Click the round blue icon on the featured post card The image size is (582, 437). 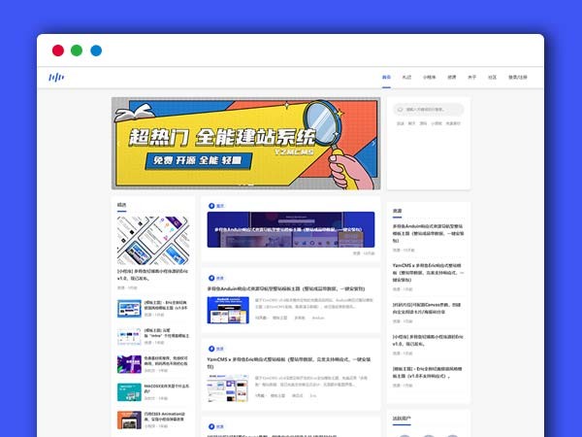point(210,206)
